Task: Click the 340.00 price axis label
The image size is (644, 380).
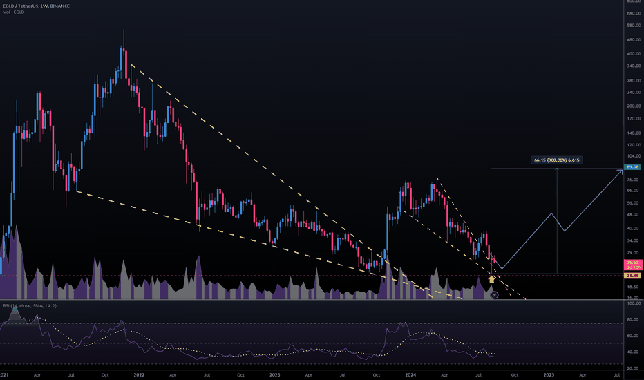Action: click(634, 66)
